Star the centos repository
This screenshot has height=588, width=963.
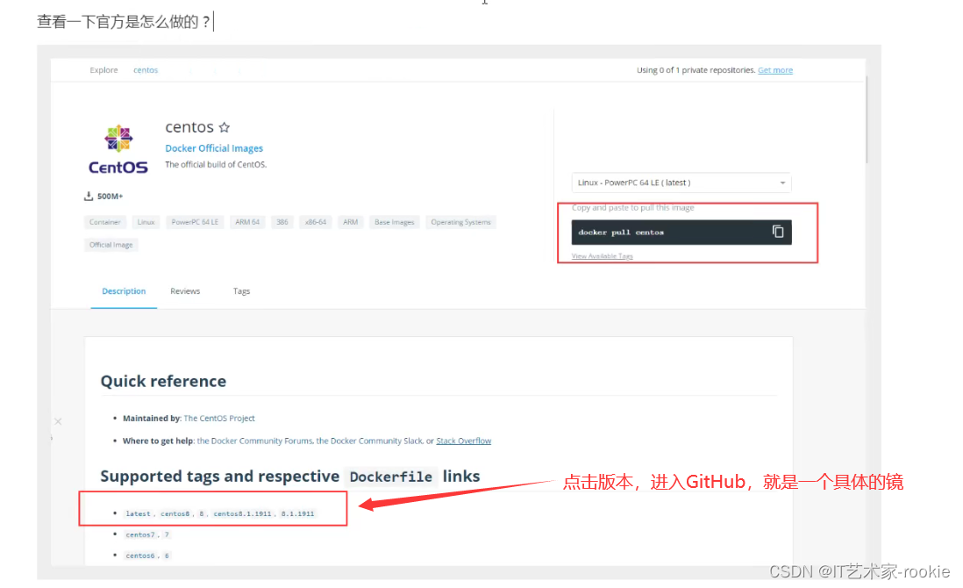coord(225,127)
